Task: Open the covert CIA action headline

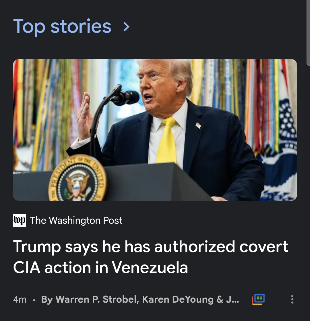Action: (151, 257)
